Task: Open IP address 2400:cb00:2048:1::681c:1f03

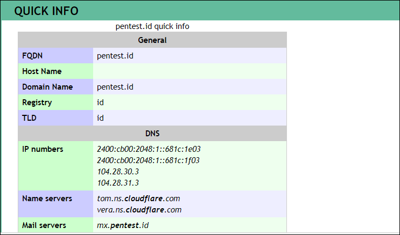Action: [148, 160]
